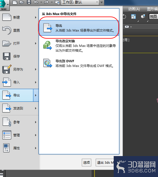The image size is (158, 177).
Task: Click the 保存 floppy disk icon in menu
Action: click(x=6, y=56)
